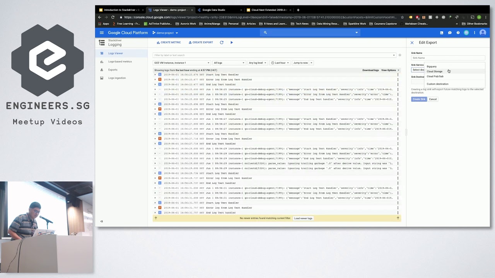Image resolution: width=495 pixels, height=278 pixels.
Task: Open the search bar dropdown arrow
Action: pos(357,33)
